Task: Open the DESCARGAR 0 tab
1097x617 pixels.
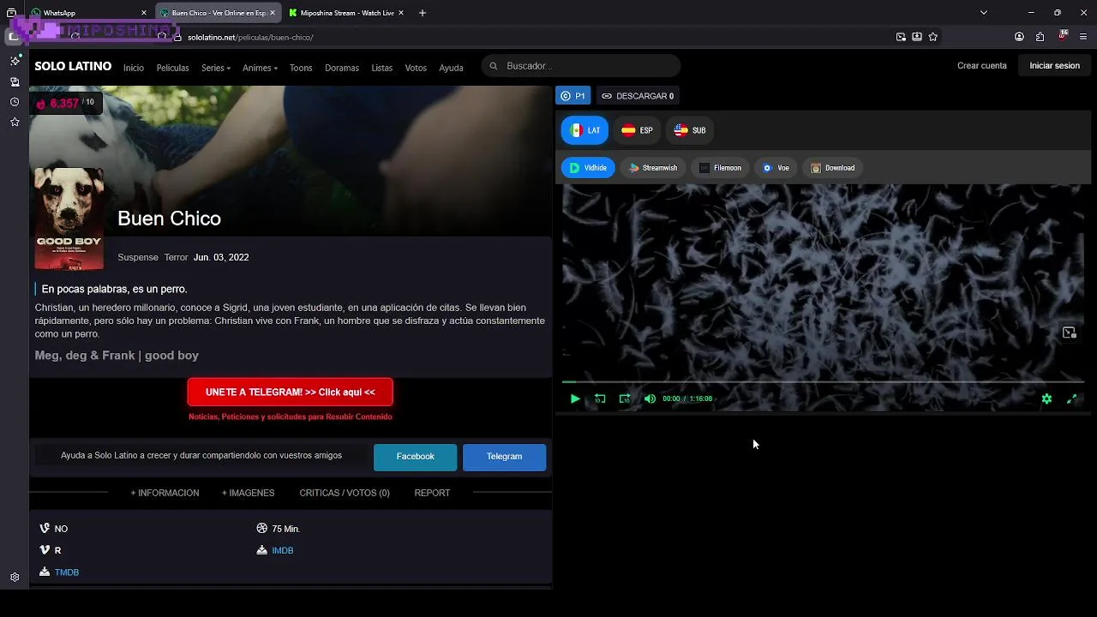Action: (638, 96)
